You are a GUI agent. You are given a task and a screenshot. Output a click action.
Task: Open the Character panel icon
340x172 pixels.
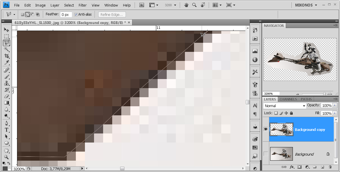click(255, 106)
